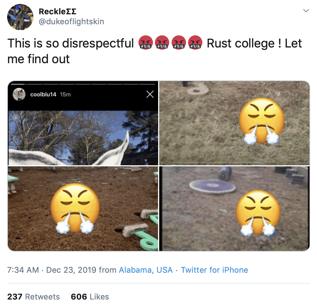Click the coolblu14 username in story
Screen dimensions: 317x307
click(43, 94)
